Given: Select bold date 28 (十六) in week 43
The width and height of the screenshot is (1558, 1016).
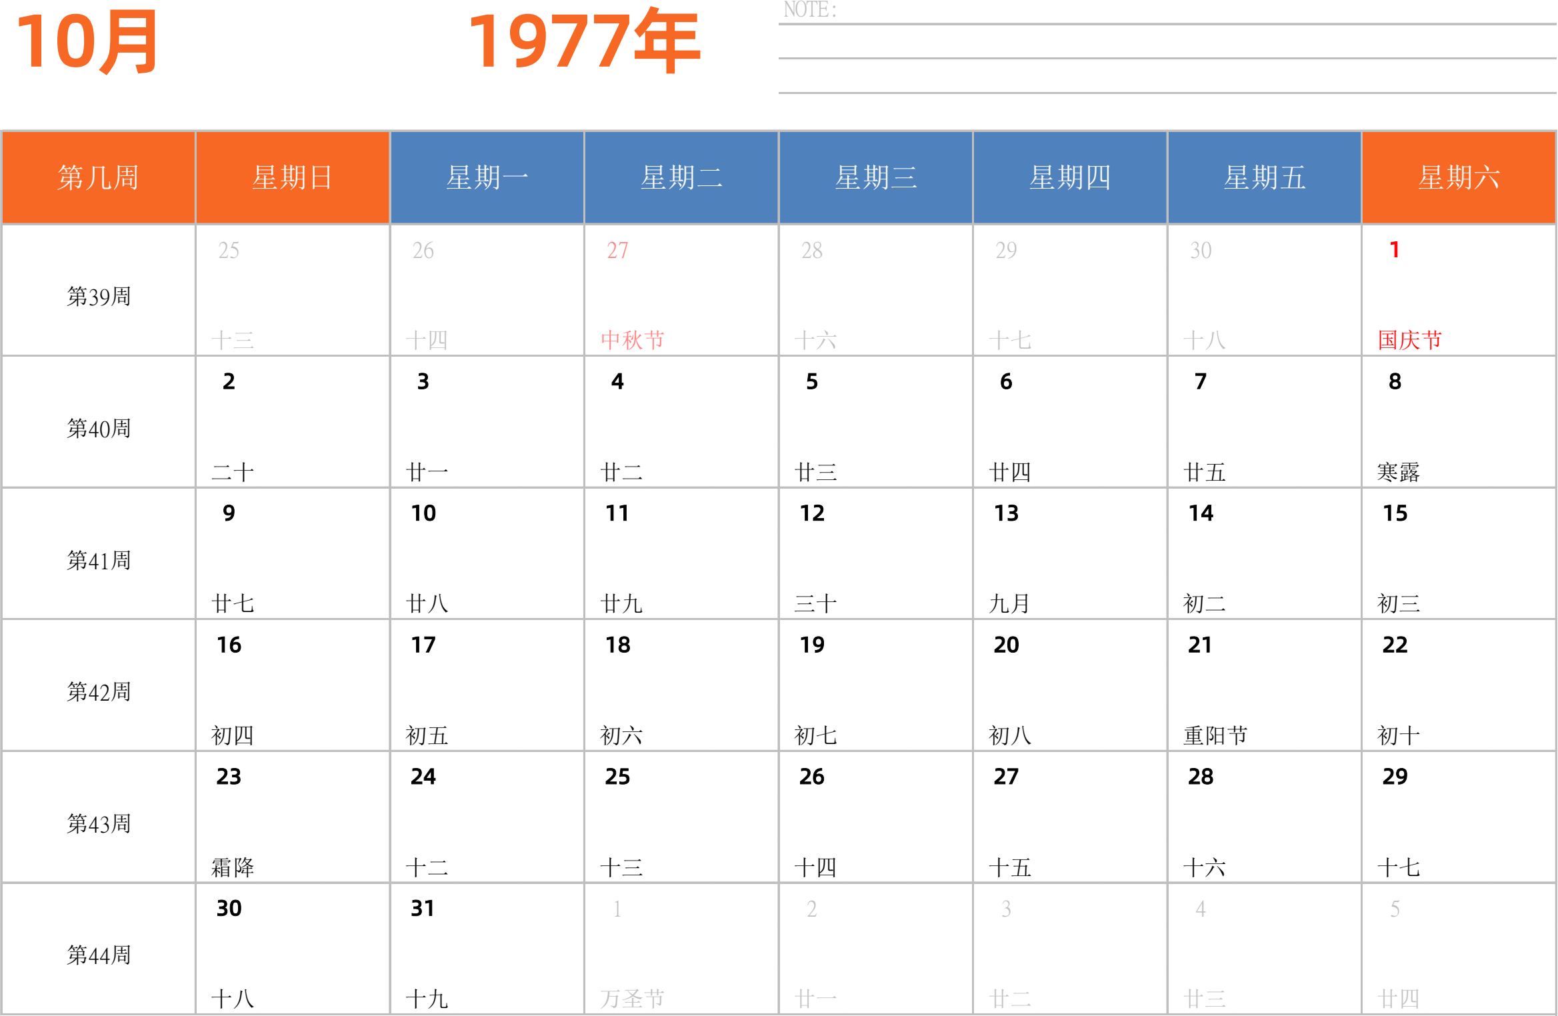Looking at the screenshot, I should coord(1201,777).
